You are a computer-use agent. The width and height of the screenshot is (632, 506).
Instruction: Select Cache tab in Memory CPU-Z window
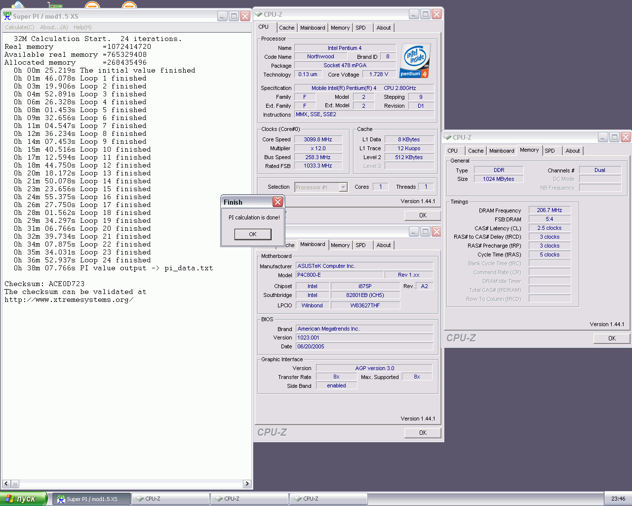click(x=476, y=151)
